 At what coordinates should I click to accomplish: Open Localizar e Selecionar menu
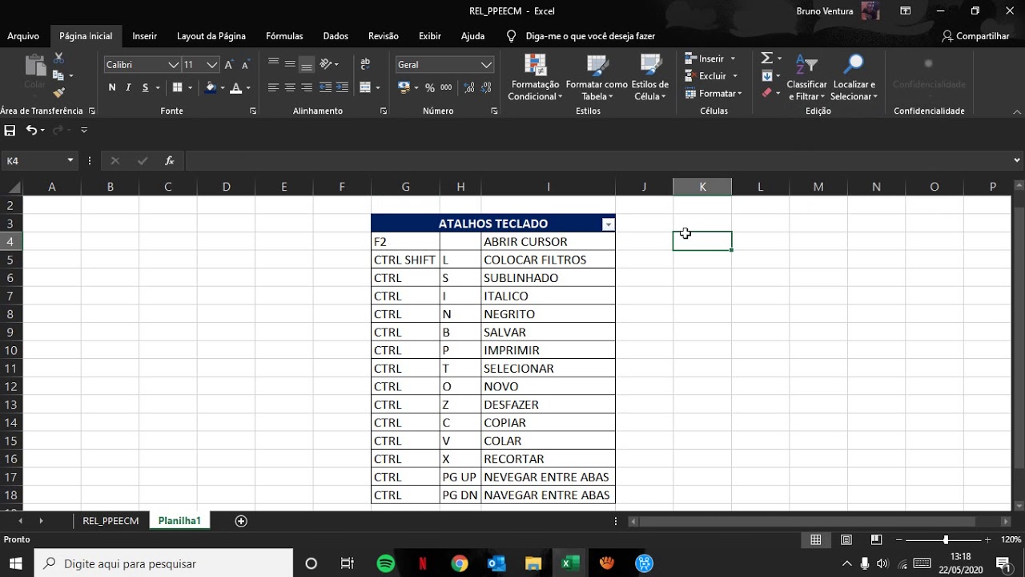pos(854,78)
